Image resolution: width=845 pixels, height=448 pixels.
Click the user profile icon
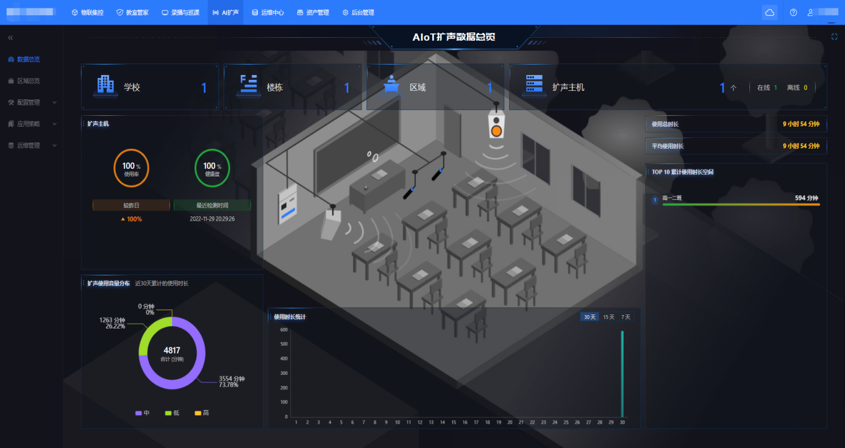(x=810, y=12)
